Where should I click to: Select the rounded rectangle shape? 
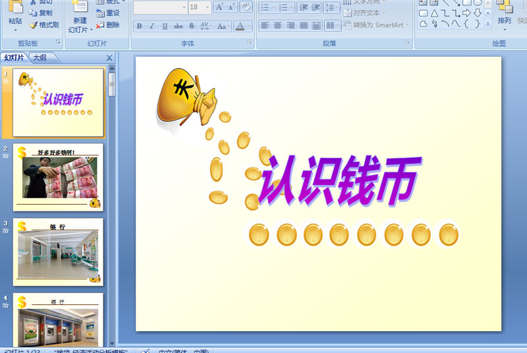pyautogui.click(x=424, y=13)
